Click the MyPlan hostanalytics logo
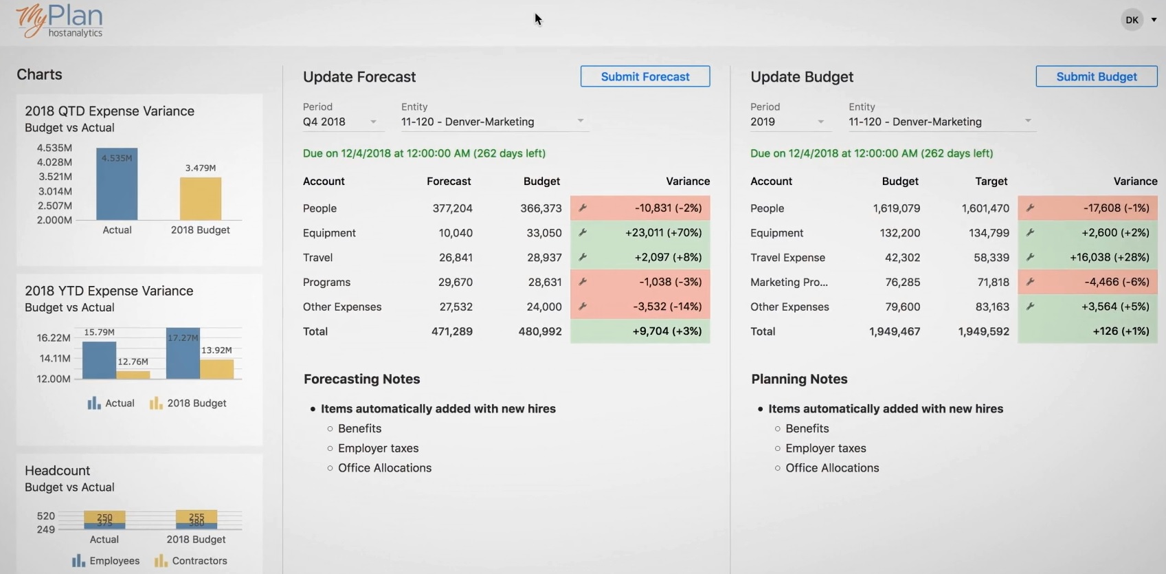The height and width of the screenshot is (574, 1166). (x=60, y=21)
